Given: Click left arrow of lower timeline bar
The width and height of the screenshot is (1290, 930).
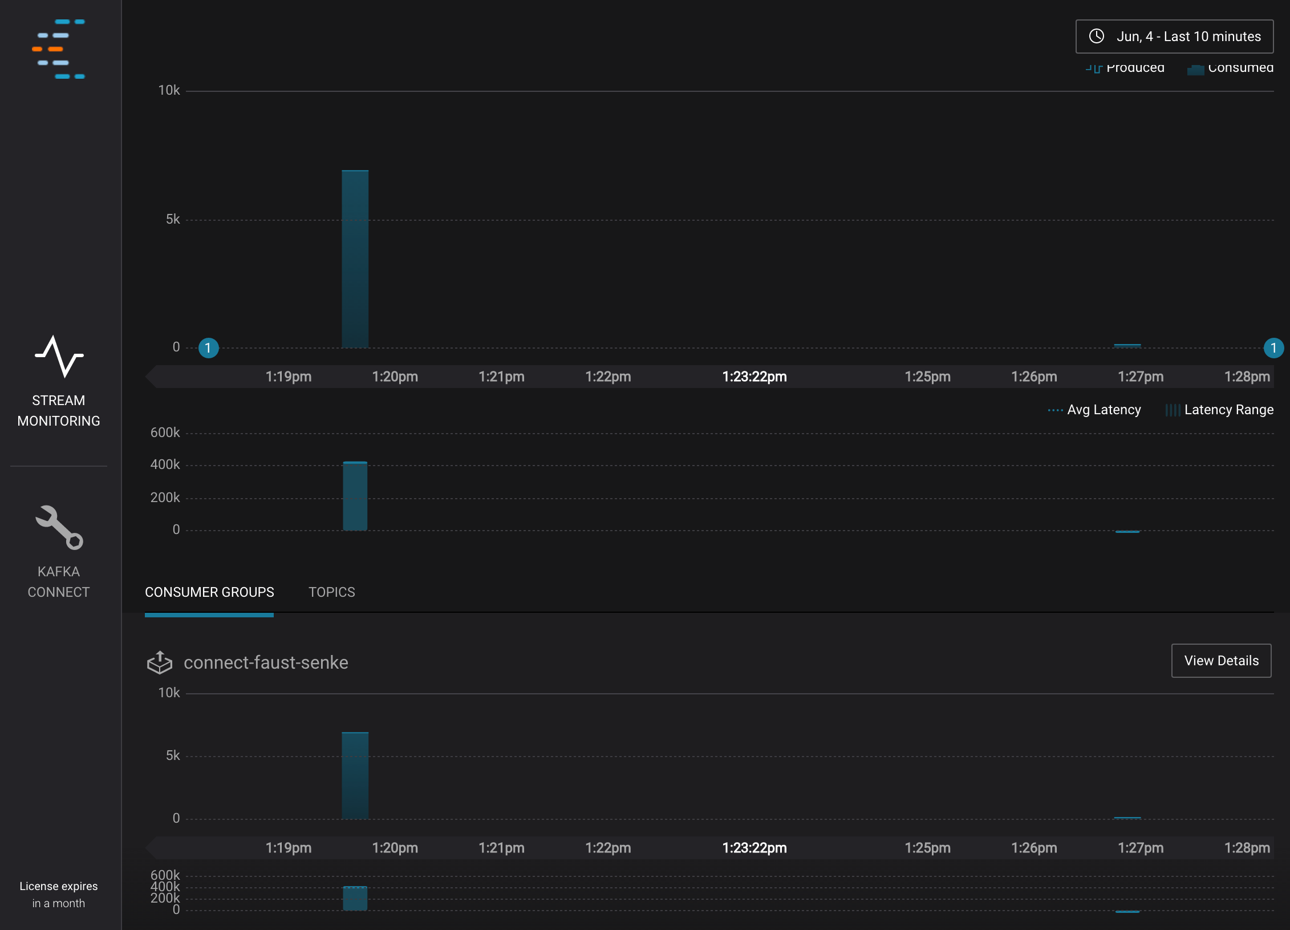Looking at the screenshot, I should [x=151, y=848].
